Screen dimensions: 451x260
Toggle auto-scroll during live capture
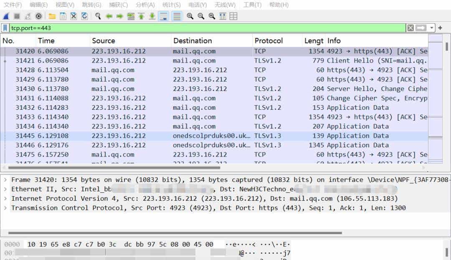pos(163,16)
